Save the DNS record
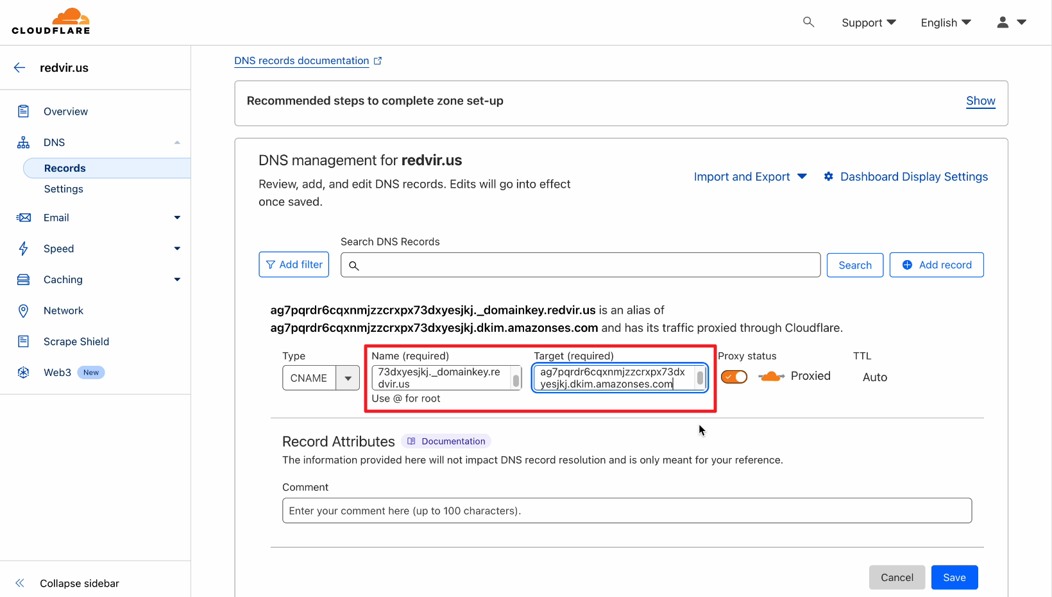The height and width of the screenshot is (597, 1052). [x=954, y=577]
